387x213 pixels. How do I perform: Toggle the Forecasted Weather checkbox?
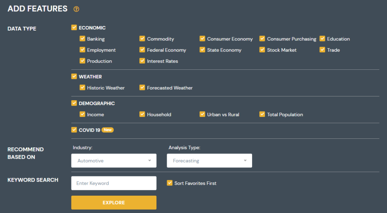tap(142, 87)
